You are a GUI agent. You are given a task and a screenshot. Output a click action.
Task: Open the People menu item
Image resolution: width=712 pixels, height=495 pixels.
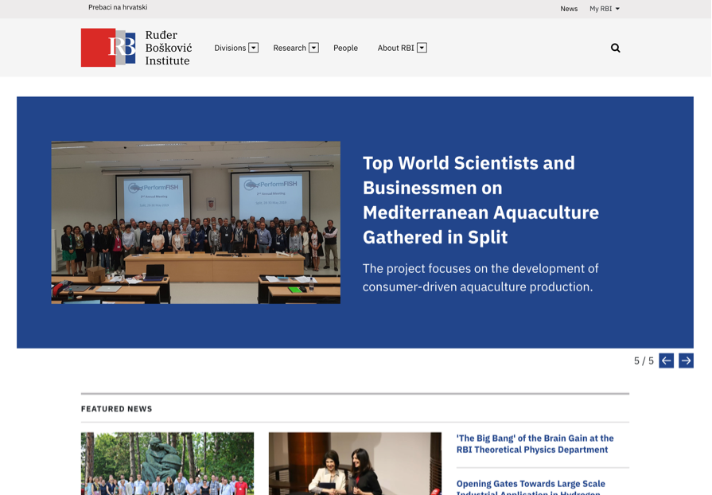(345, 48)
